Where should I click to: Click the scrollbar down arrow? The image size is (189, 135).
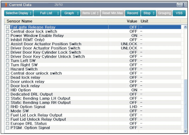tap(185, 131)
